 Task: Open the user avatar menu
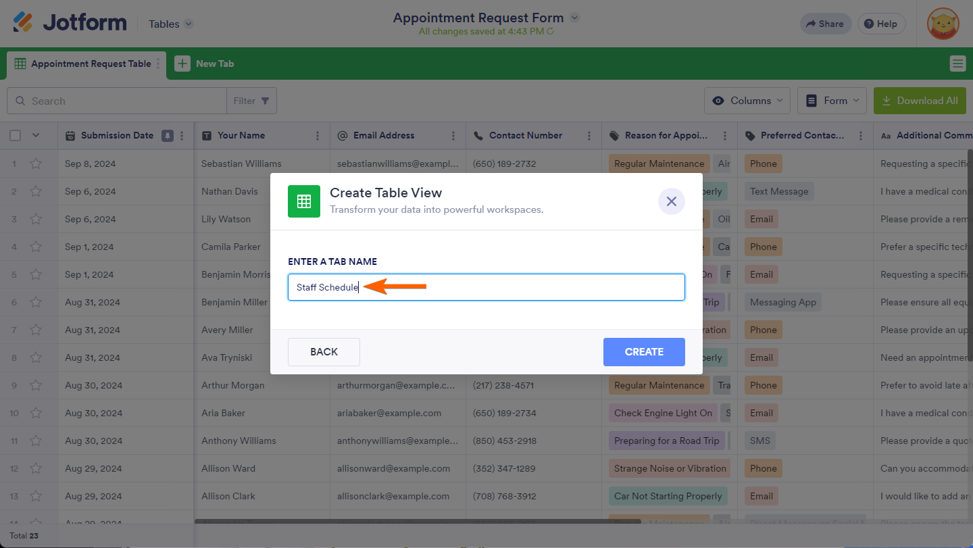(x=943, y=24)
